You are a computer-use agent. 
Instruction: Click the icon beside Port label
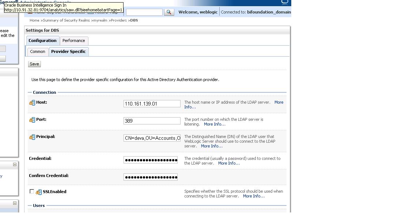click(x=32, y=120)
